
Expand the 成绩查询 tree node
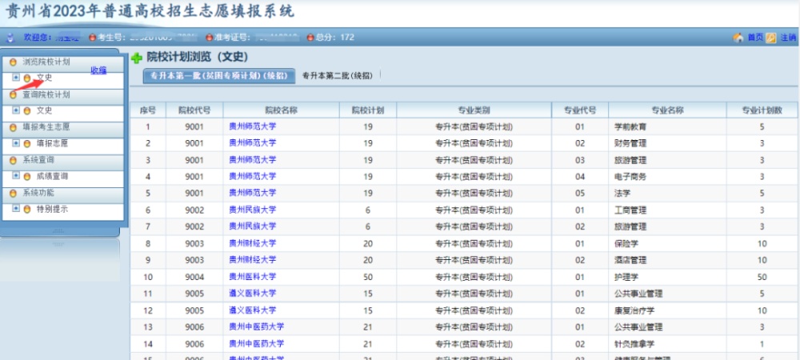pyautogui.click(x=16, y=176)
